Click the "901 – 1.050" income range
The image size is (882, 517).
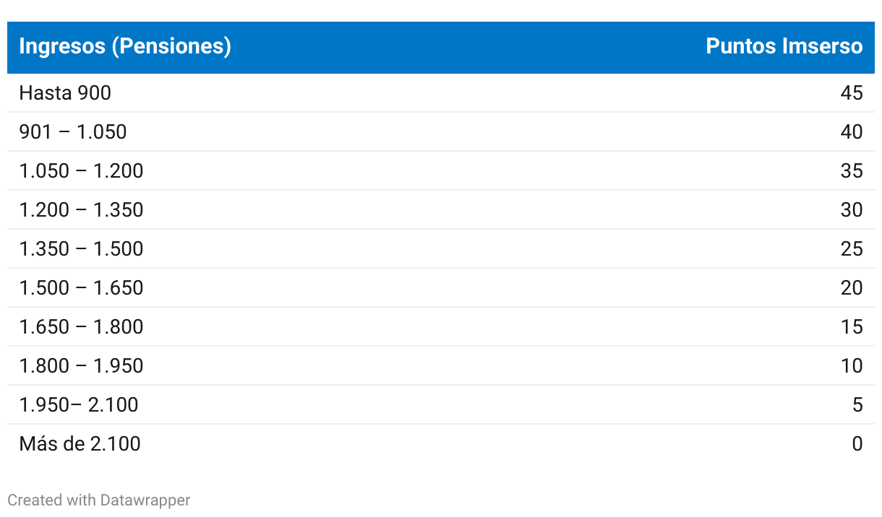73,132
